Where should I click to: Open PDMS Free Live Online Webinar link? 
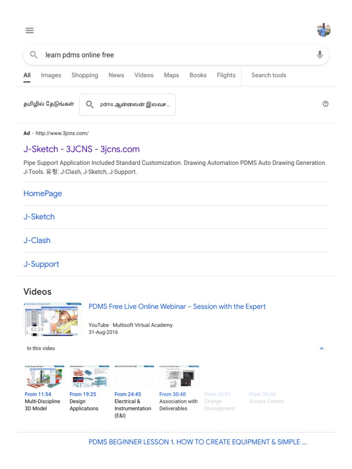click(177, 306)
